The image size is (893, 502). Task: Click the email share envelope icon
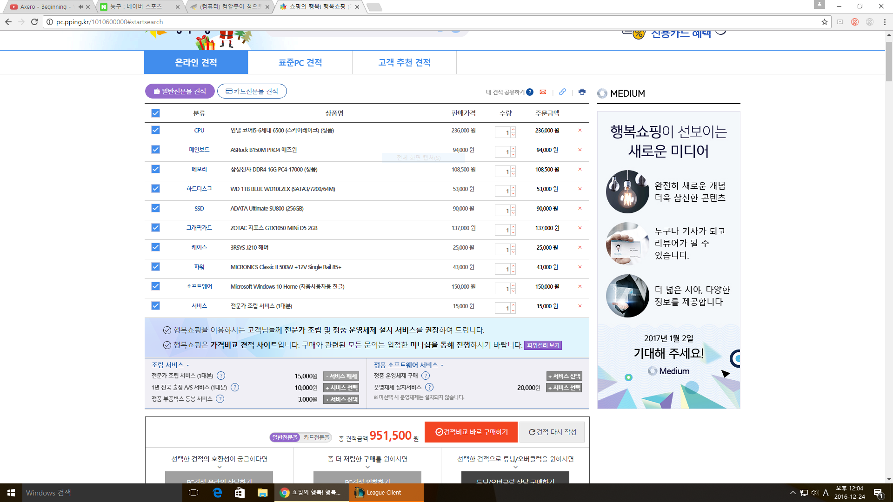[543, 92]
